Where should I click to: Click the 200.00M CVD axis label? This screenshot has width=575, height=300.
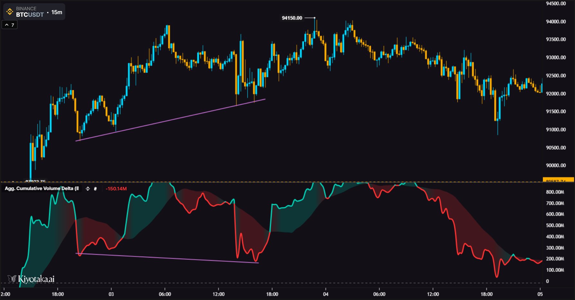tap(555, 259)
